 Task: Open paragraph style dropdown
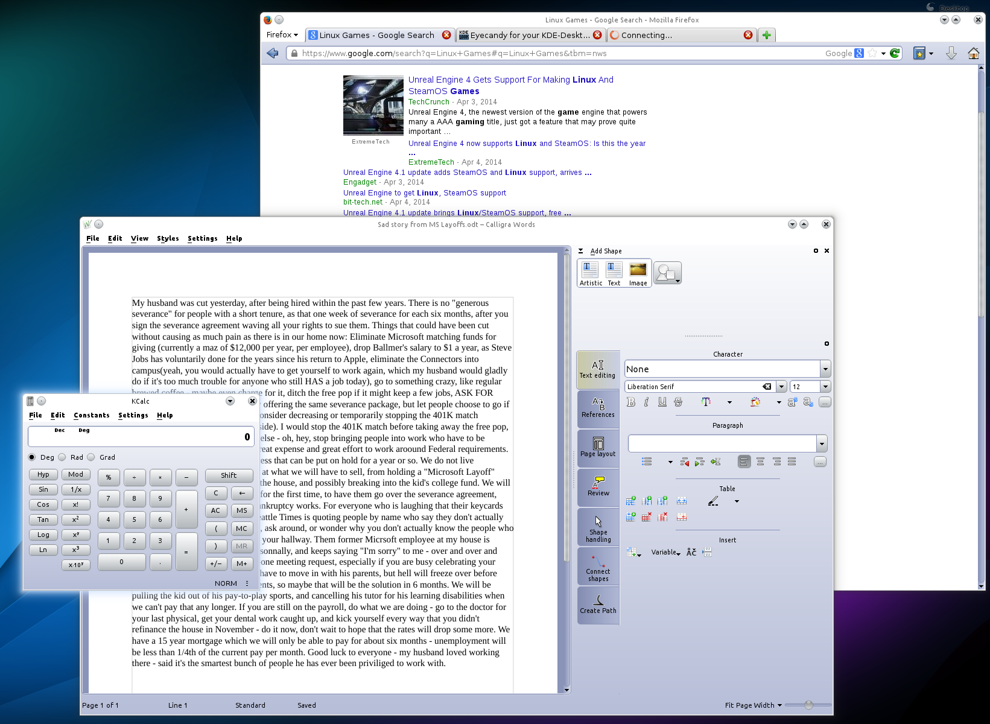coord(822,443)
